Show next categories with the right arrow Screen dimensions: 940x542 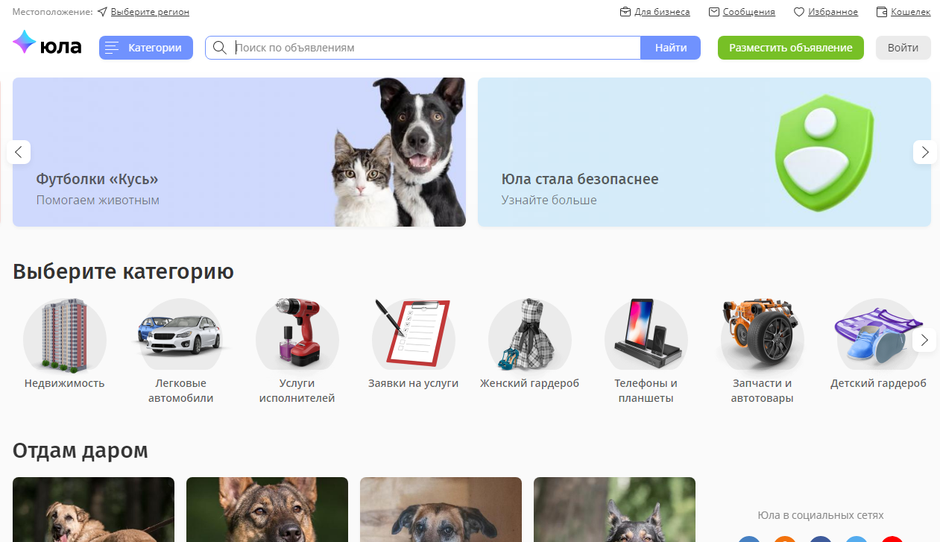(x=924, y=340)
